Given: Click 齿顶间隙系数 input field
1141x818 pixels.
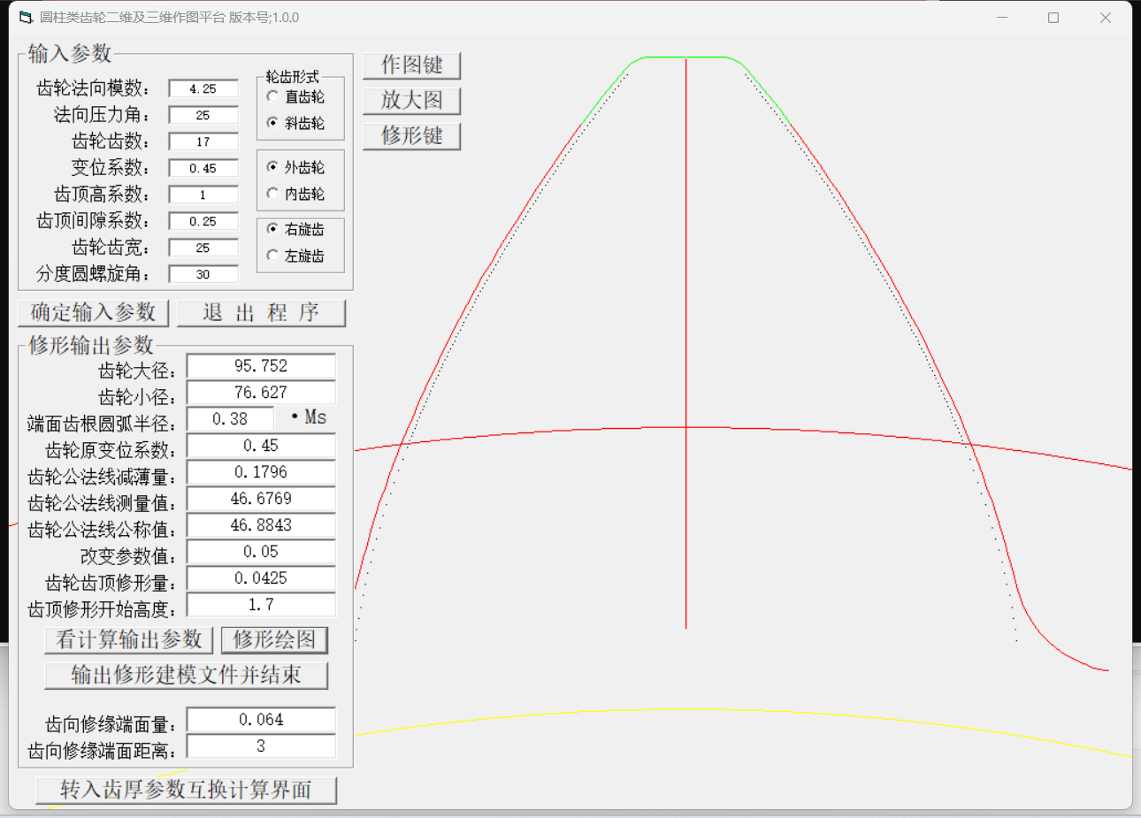Looking at the screenshot, I should pos(203,221).
